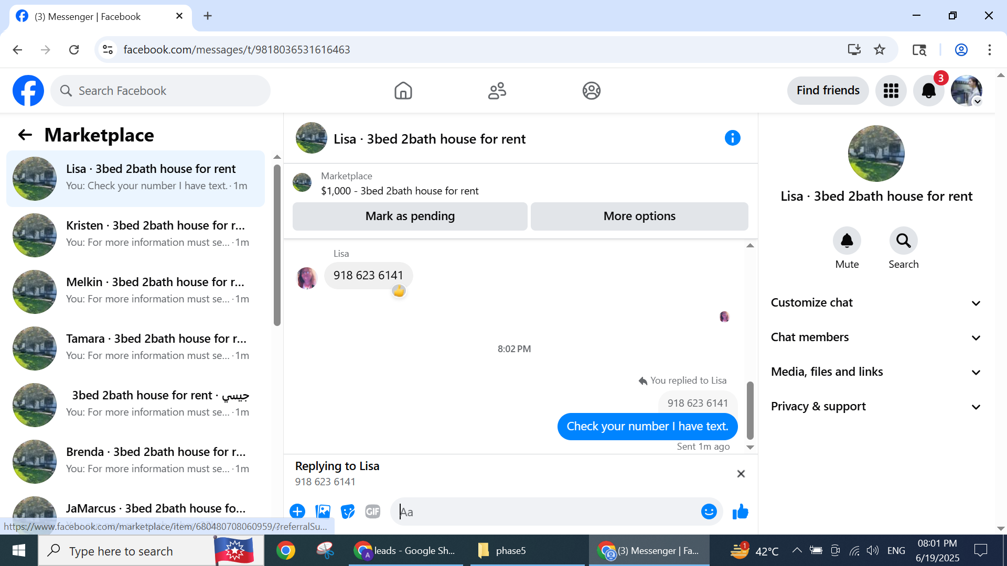This screenshot has width=1007, height=566.
Task: Open the taskbar volume control
Action: pyautogui.click(x=872, y=550)
